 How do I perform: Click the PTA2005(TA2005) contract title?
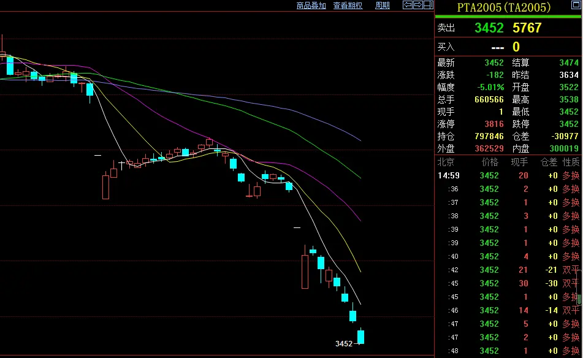coord(503,7)
